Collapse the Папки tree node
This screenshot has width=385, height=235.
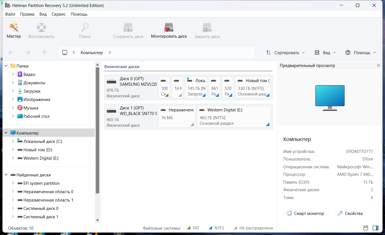click(7, 66)
